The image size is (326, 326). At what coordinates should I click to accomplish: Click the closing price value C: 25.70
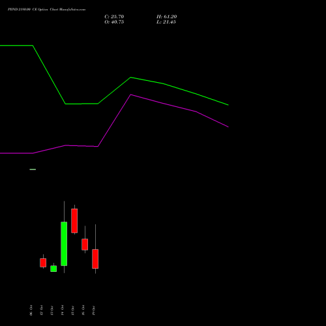114,17
